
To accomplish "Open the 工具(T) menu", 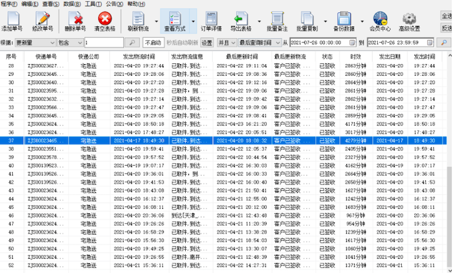I will (x=93, y=4).
